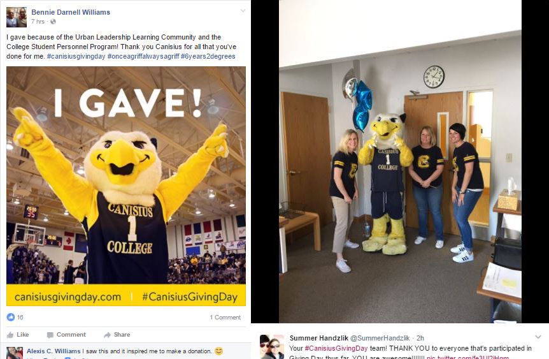Viewport: 549px width, 359px height.
Task: Like Bennie's post using the thumbs-up button
Action: coord(17,335)
